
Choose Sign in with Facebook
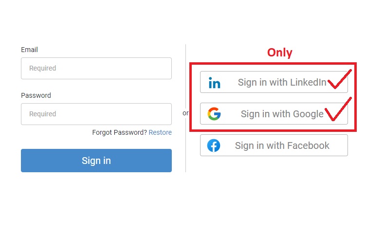pos(274,145)
